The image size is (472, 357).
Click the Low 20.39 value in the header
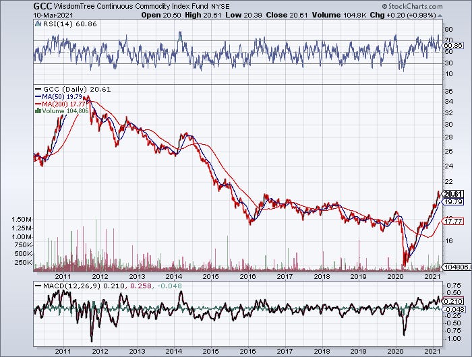[243, 15]
